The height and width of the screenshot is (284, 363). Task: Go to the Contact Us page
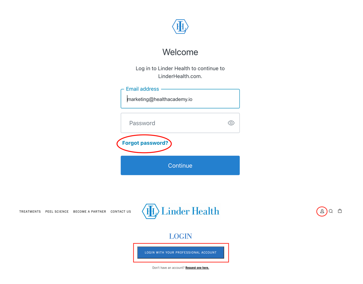pyautogui.click(x=121, y=211)
